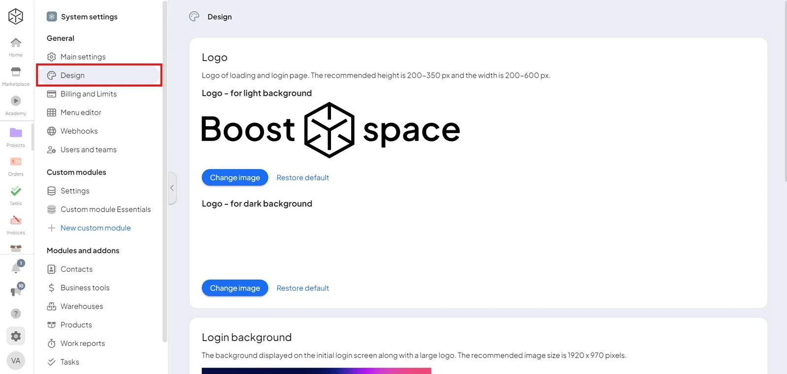The width and height of the screenshot is (787, 374).
Task: Open the VA user avatar
Action: pos(16,361)
